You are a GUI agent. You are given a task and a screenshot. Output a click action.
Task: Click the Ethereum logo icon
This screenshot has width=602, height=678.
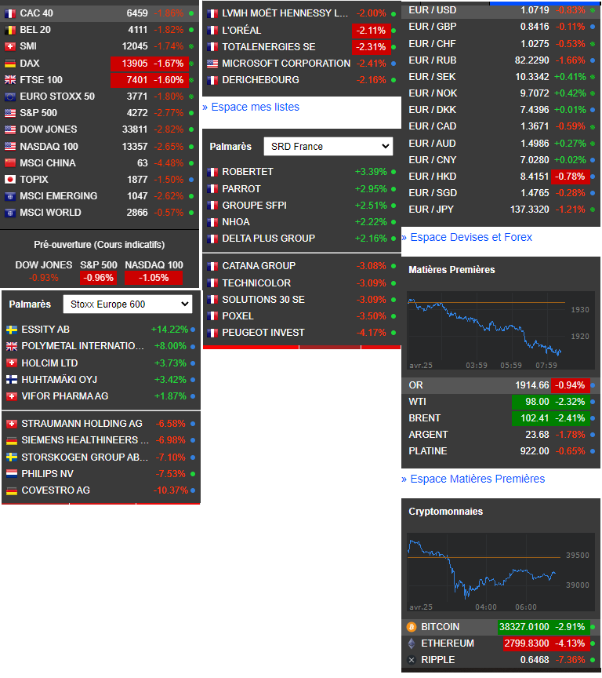tap(412, 643)
